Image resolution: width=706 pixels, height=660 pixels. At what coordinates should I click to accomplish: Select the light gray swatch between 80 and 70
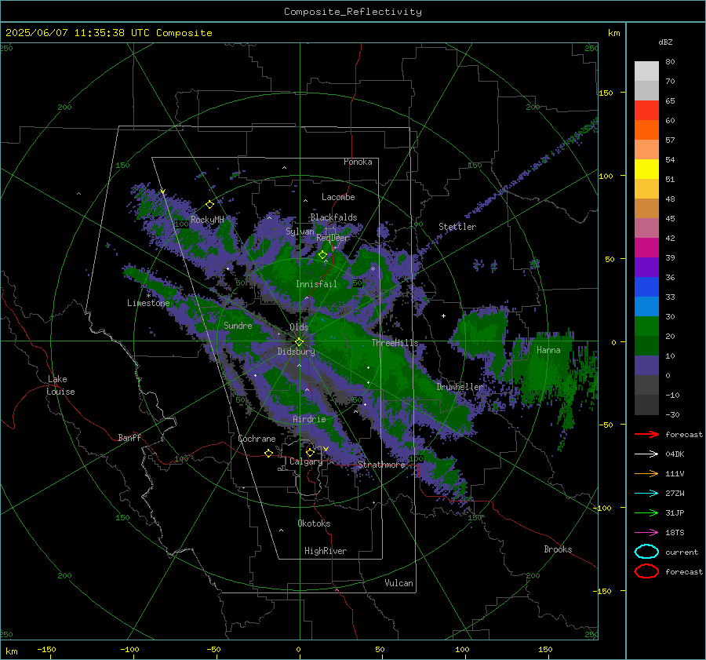coord(646,71)
